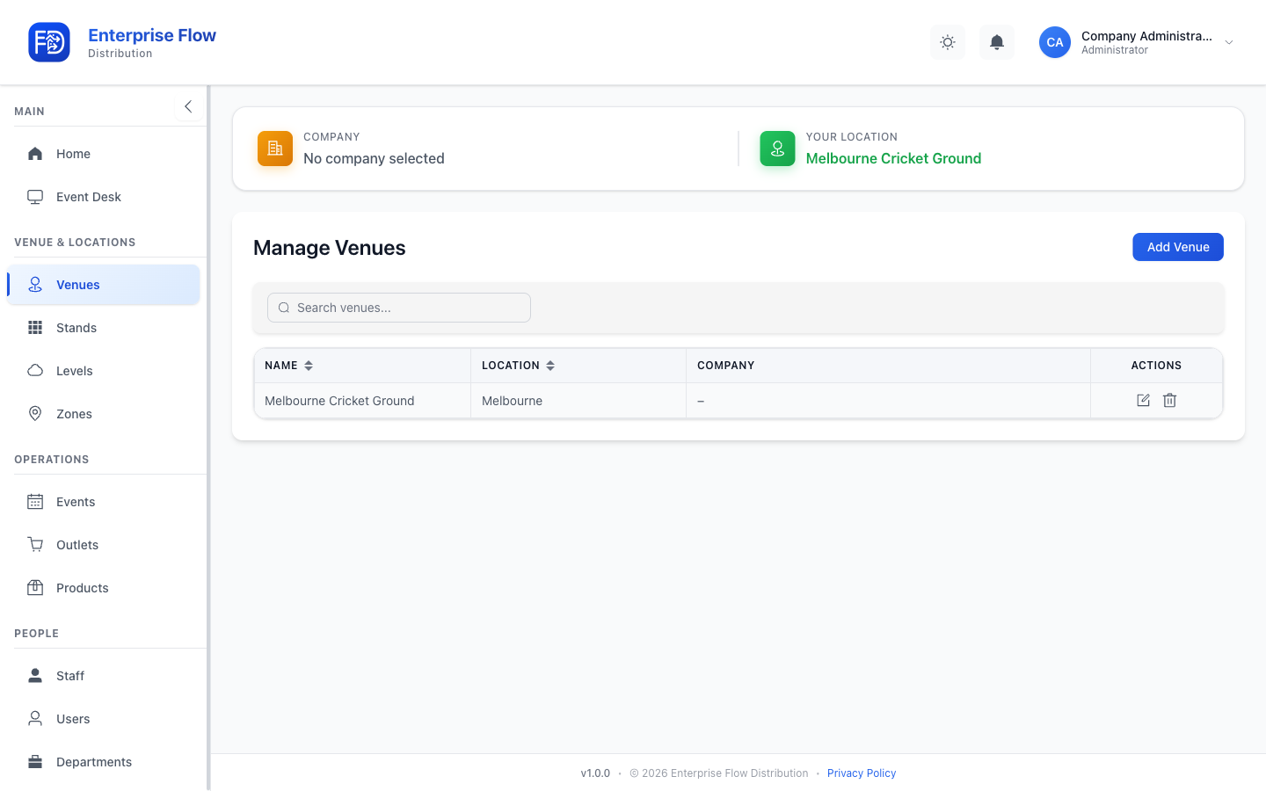This screenshot has height=791, width=1266.
Task: Click the Add Venue button
Action: pyautogui.click(x=1178, y=247)
